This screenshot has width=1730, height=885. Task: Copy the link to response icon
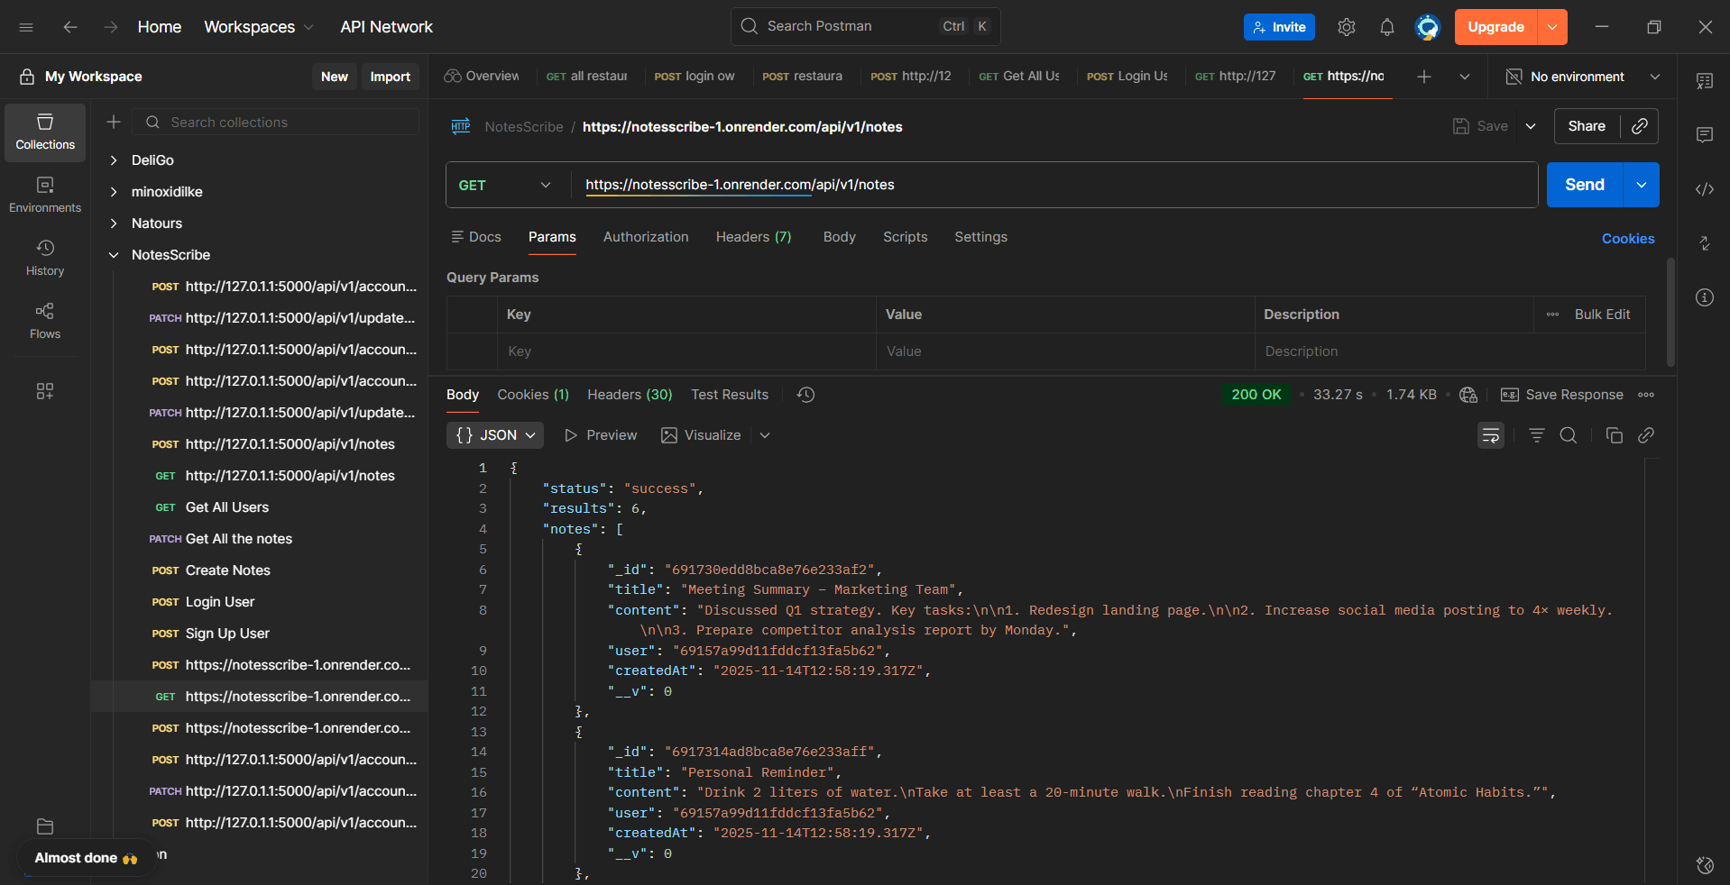click(1646, 435)
